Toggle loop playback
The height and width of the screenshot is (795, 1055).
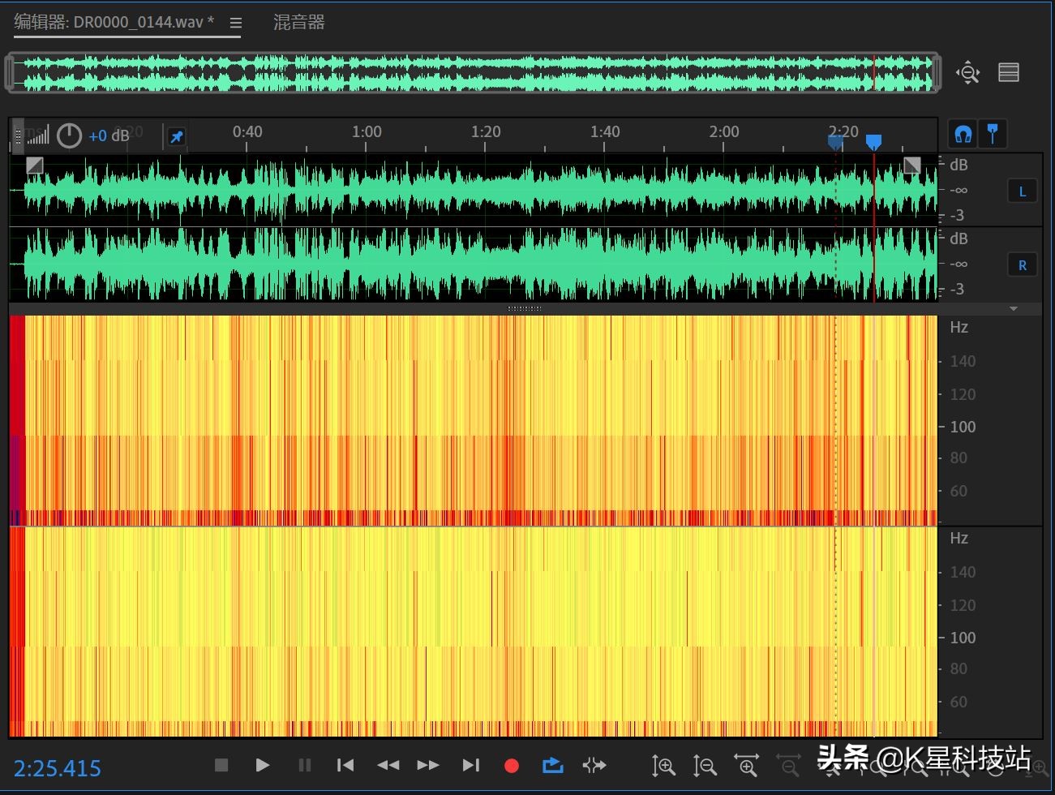[552, 765]
